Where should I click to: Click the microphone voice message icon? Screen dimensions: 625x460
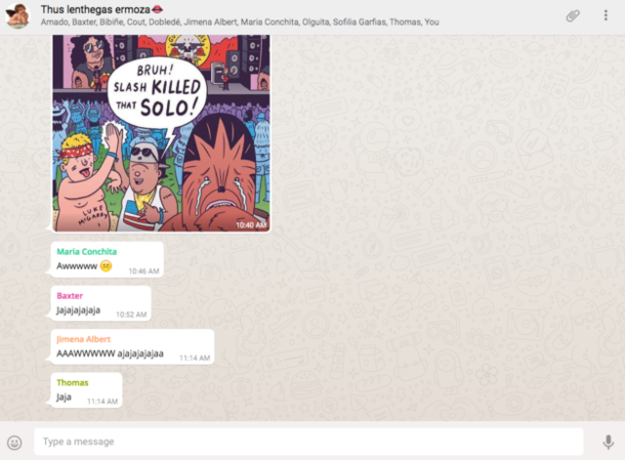pos(607,442)
